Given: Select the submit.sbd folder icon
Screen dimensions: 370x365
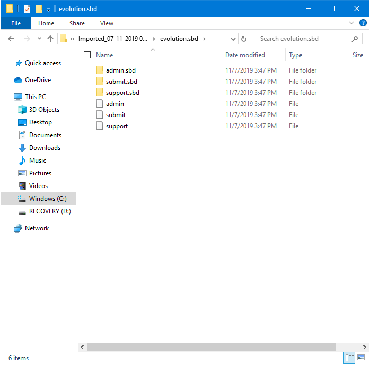Looking at the screenshot, I should tap(100, 82).
